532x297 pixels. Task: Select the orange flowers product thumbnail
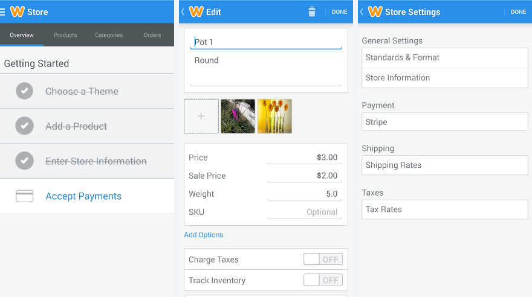pyautogui.click(x=274, y=117)
